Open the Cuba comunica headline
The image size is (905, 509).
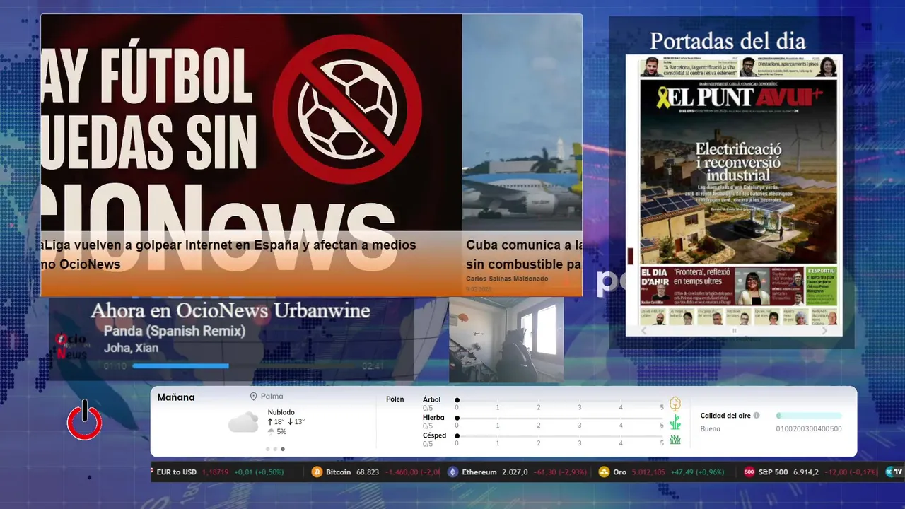click(x=524, y=255)
